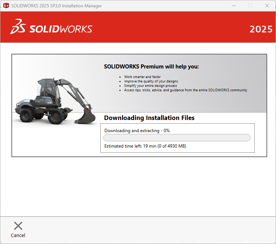Image resolution: width=276 pixels, height=244 pixels.
Task: Click "Simplify your entire design process" bullet
Action: [150, 86]
